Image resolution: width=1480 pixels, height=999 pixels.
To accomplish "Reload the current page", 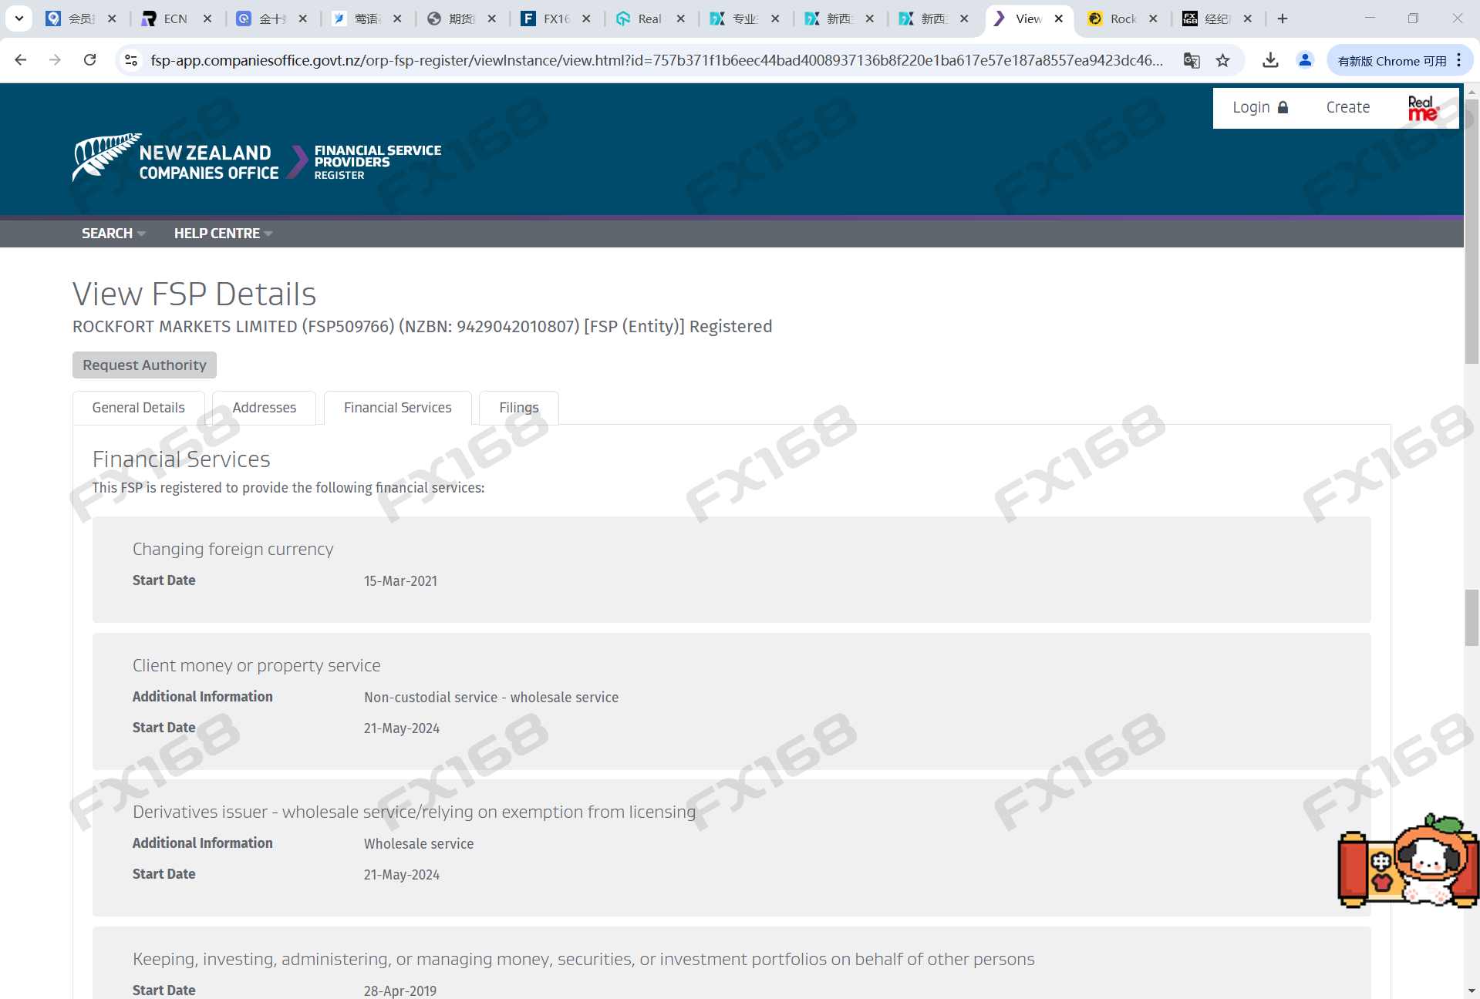I will pyautogui.click(x=90, y=60).
